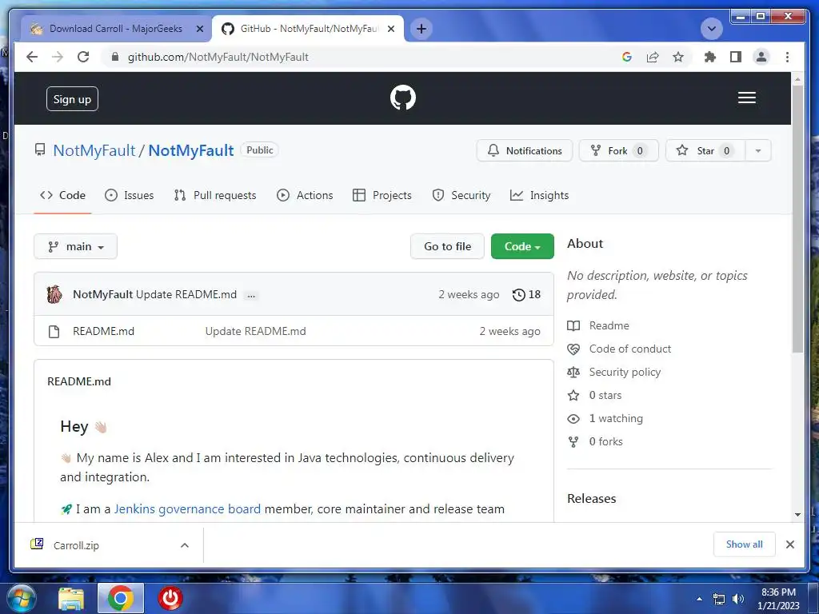Click the share page icon in address bar
The height and width of the screenshot is (614, 819).
pyautogui.click(x=653, y=57)
